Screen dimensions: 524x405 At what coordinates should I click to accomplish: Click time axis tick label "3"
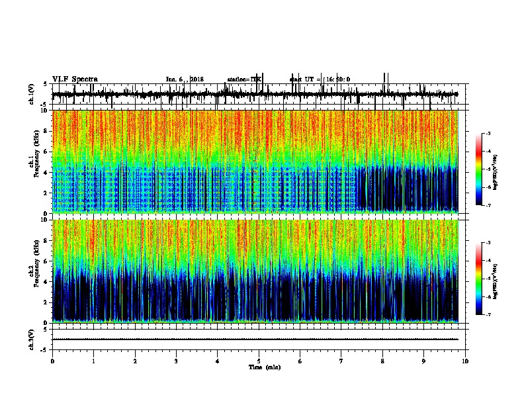[176, 361]
